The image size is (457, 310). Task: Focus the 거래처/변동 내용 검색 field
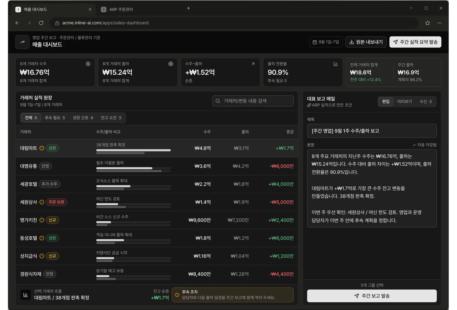point(253,101)
